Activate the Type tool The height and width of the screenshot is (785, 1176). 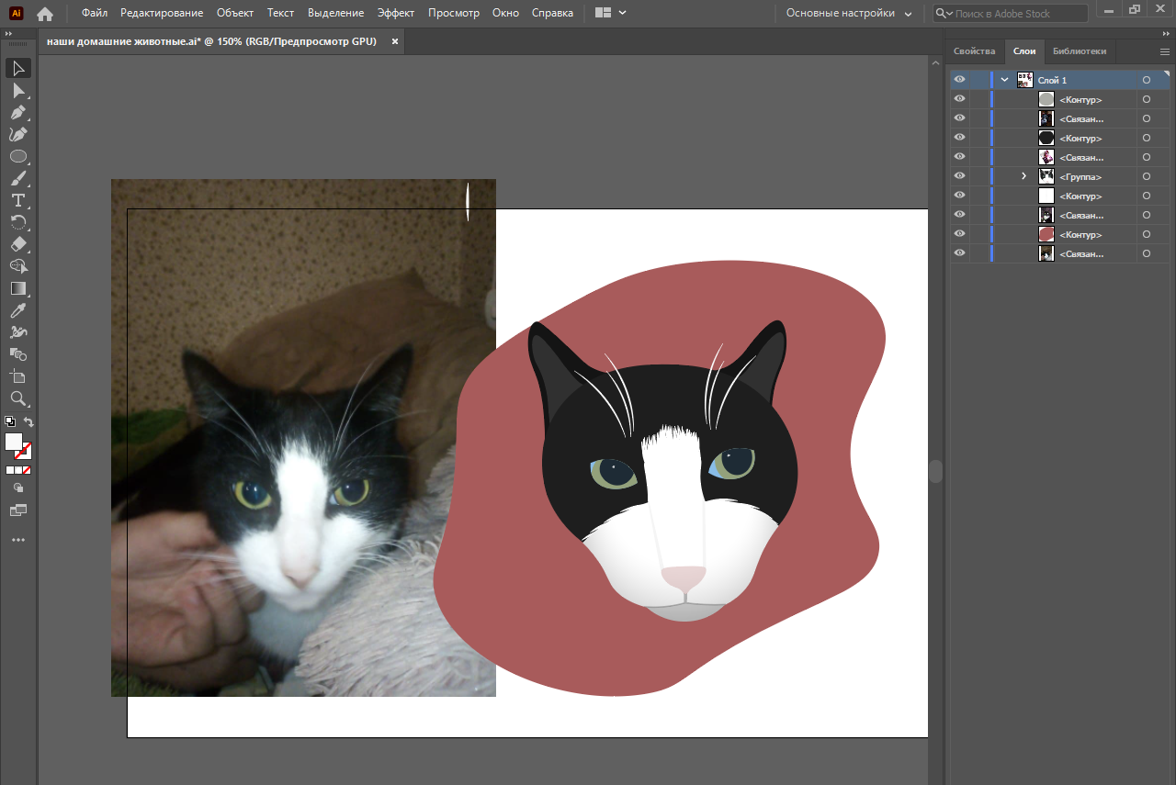18,200
